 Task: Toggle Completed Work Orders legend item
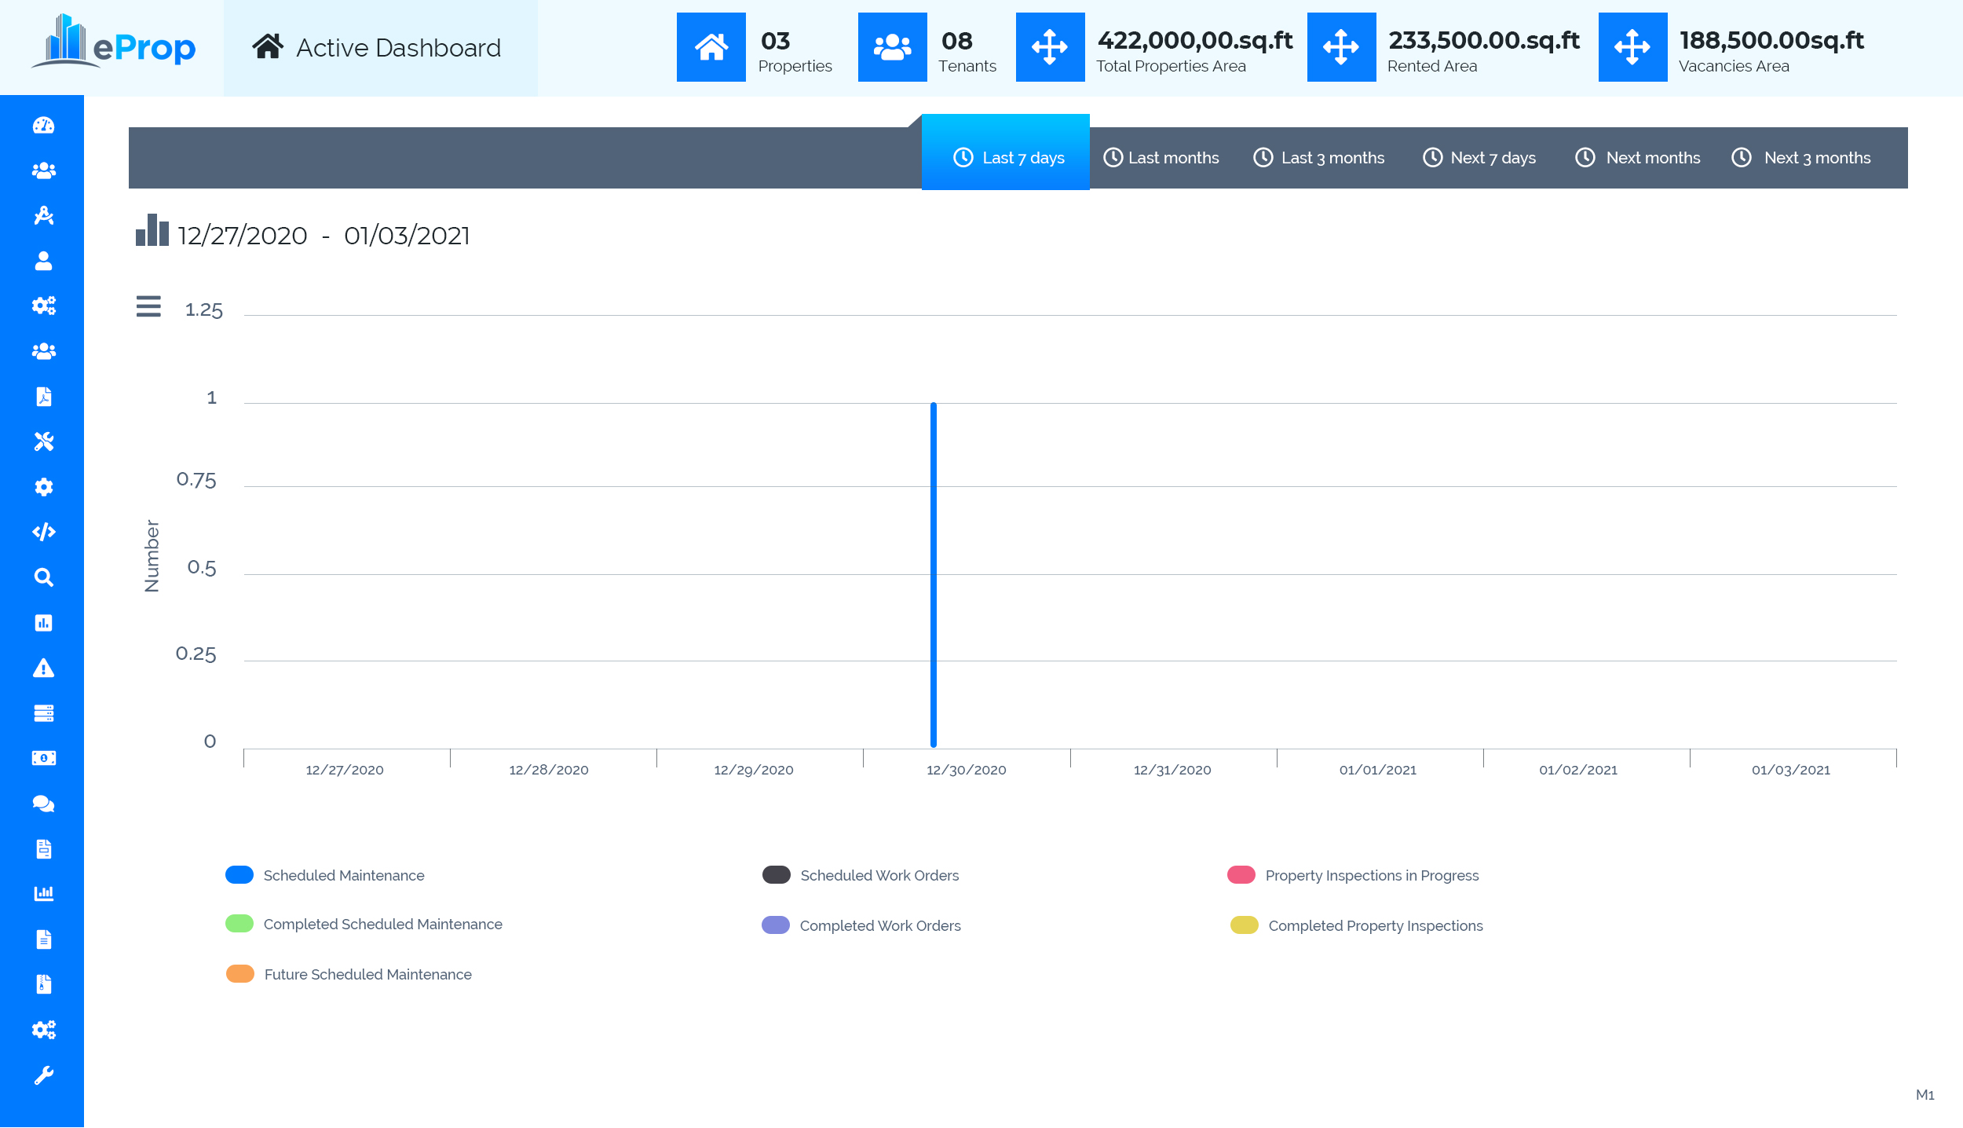point(879,926)
